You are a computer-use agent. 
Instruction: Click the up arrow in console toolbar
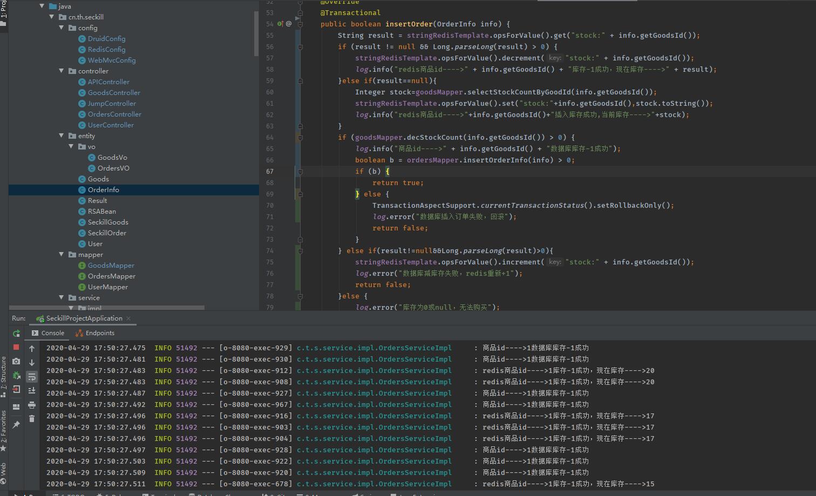coord(32,349)
